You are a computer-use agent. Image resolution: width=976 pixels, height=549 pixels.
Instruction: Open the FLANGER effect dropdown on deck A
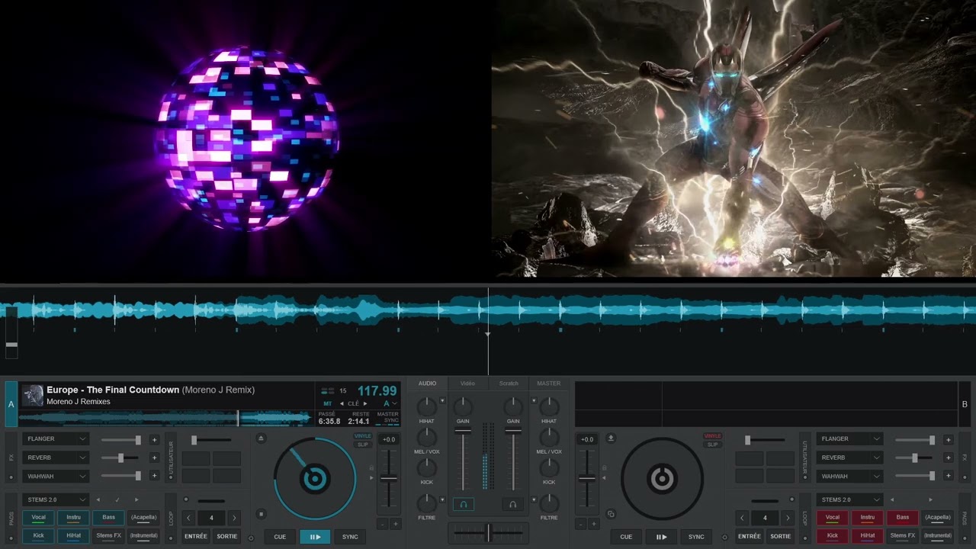click(x=56, y=439)
